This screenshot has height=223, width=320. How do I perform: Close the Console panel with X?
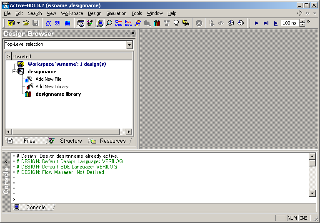coord(6,162)
